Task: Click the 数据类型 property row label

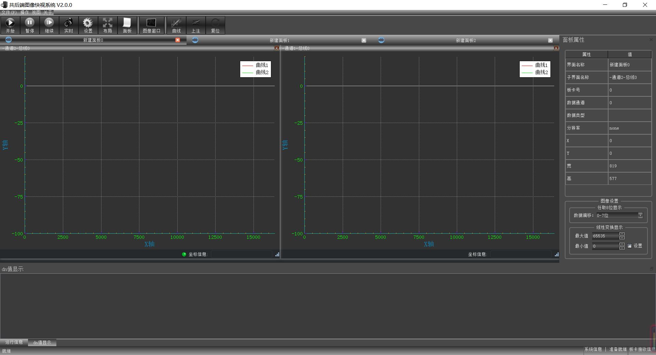Action: 587,115
